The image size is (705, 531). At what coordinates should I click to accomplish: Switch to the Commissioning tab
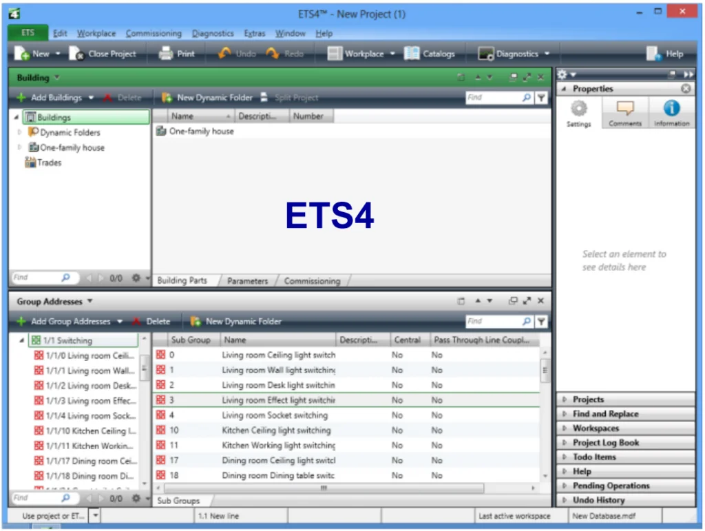coord(312,280)
